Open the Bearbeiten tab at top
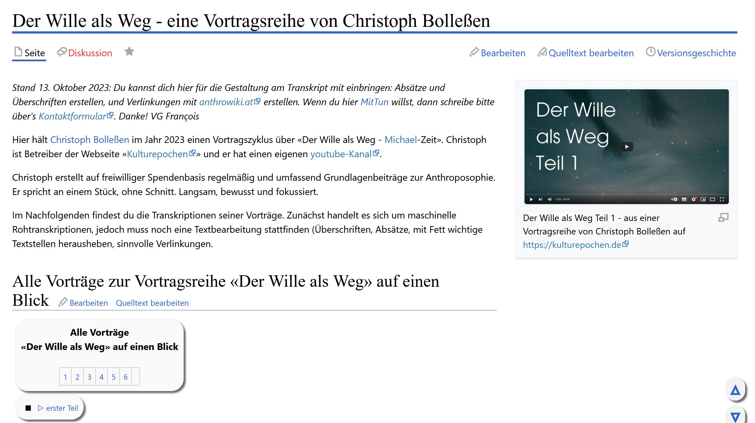The width and height of the screenshot is (755, 423). click(x=503, y=53)
